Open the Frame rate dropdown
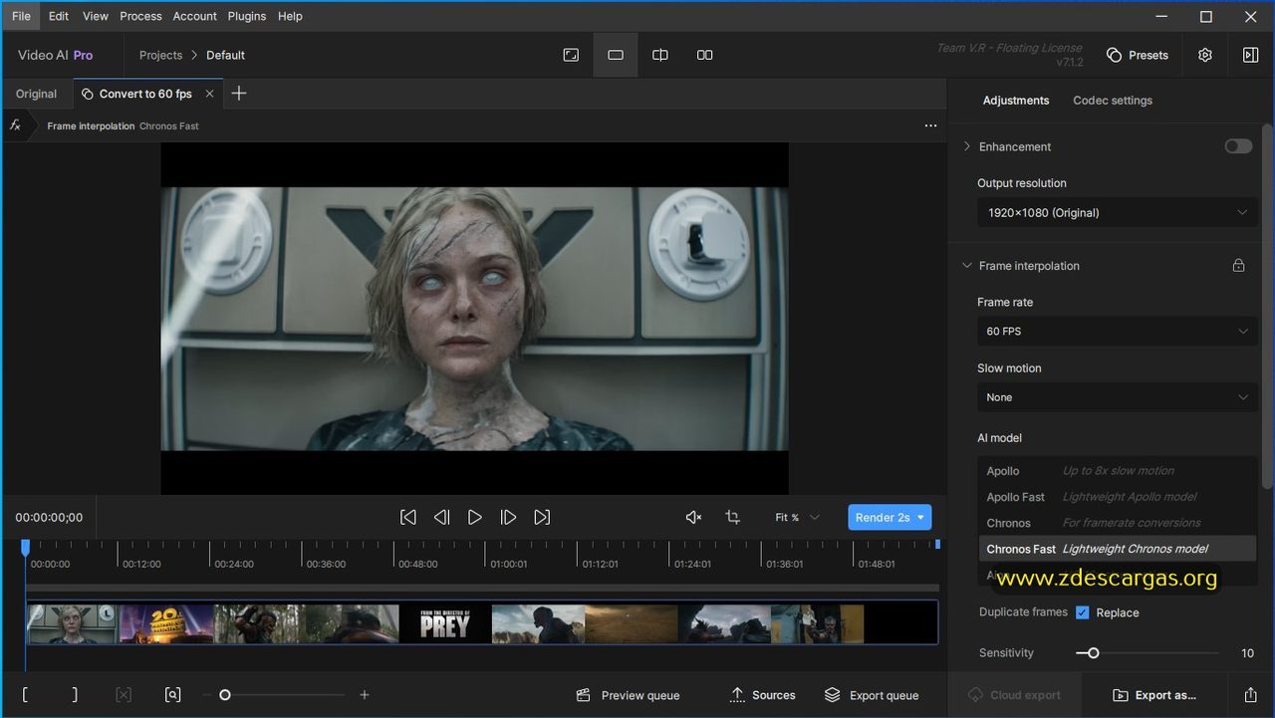This screenshot has width=1275, height=718. point(1118,332)
